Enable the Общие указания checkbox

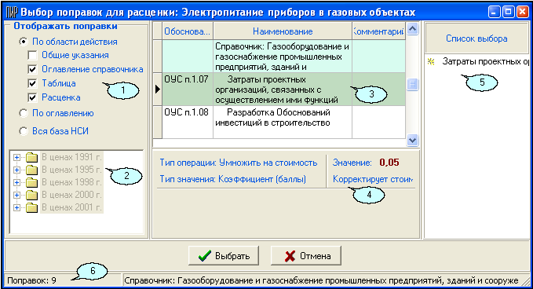coord(32,55)
